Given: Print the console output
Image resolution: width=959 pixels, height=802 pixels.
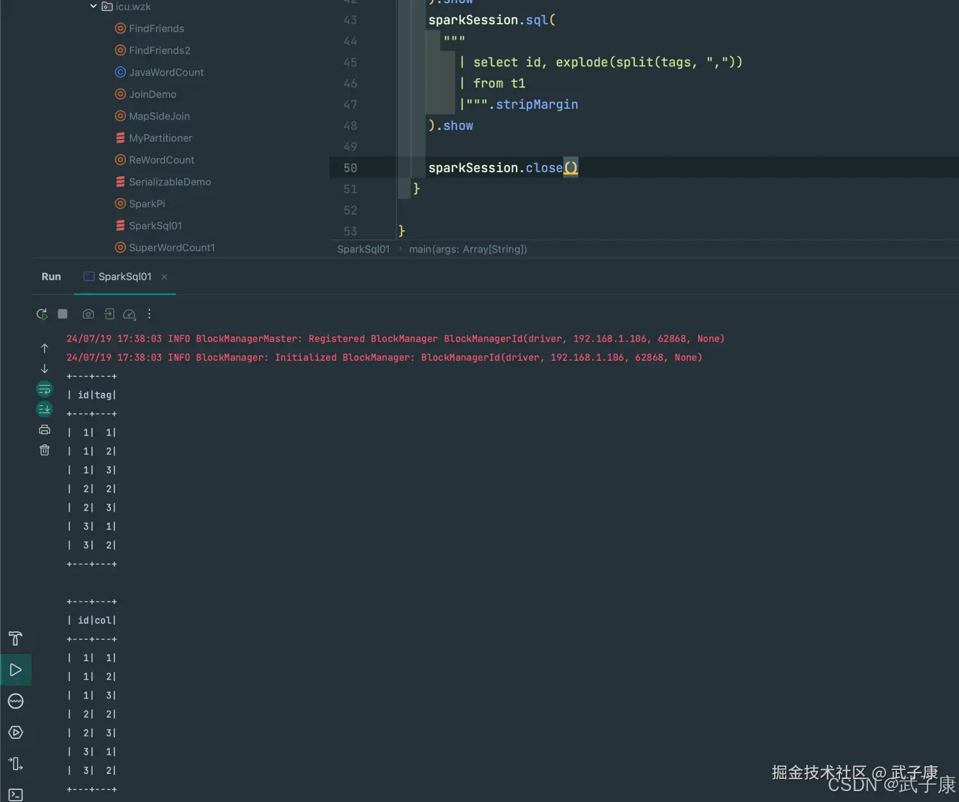Looking at the screenshot, I should pos(45,430).
